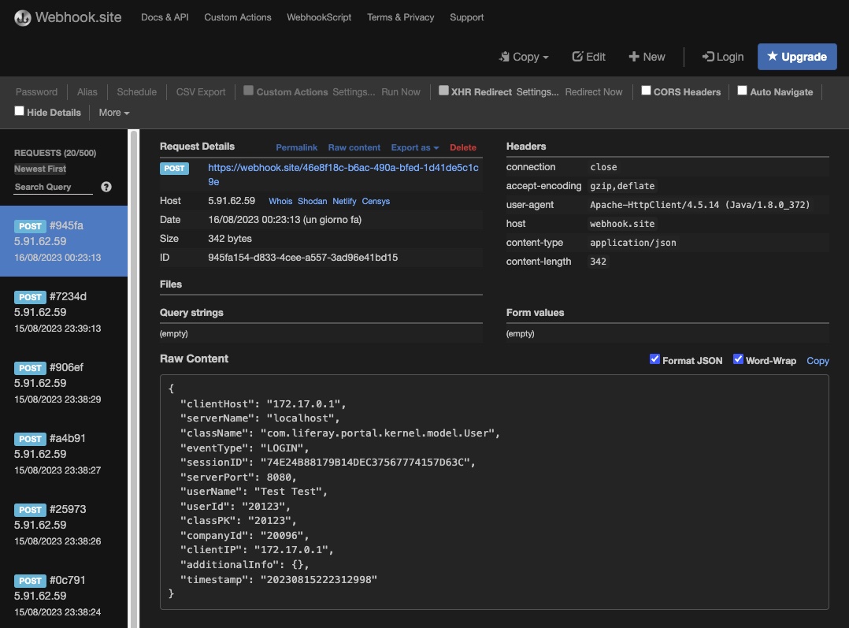Open Shodan lookup for the host
The image size is (849, 628).
[313, 201]
